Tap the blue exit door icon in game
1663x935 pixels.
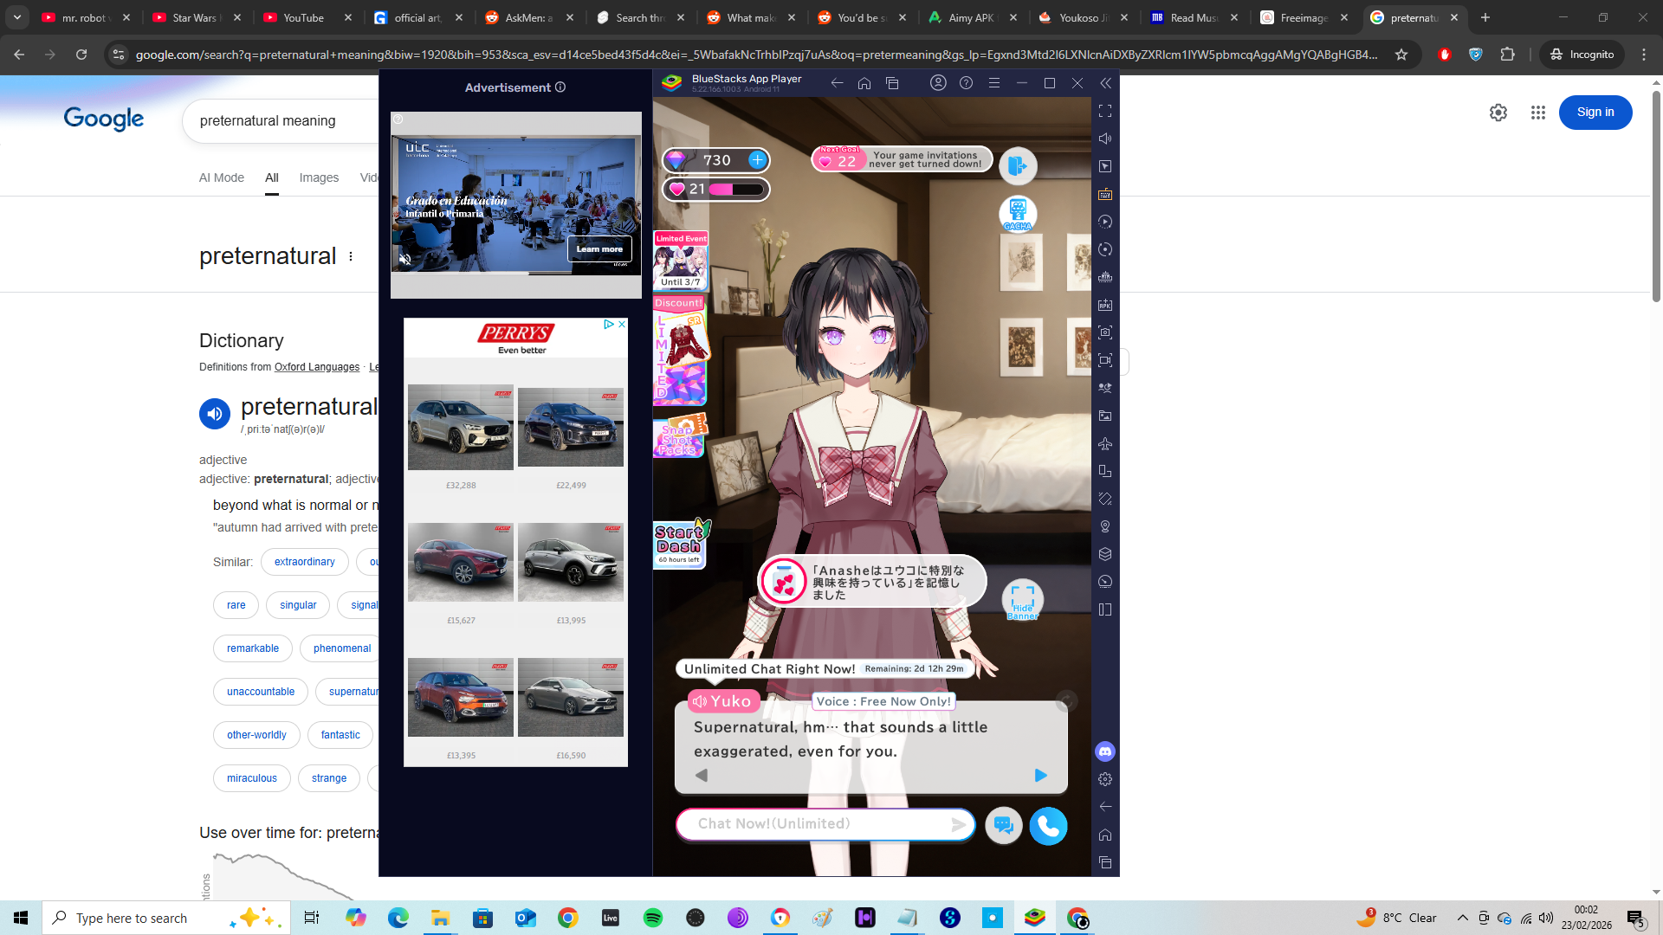[1018, 165]
